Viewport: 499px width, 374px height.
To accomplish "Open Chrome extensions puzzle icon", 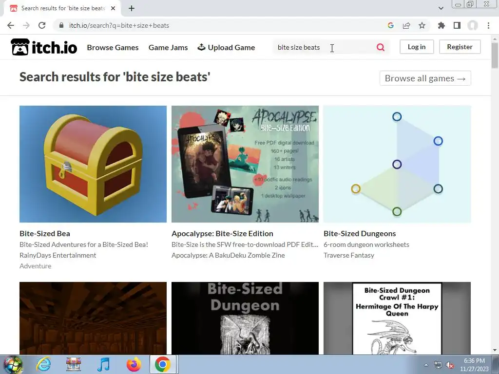I will pyautogui.click(x=441, y=25).
